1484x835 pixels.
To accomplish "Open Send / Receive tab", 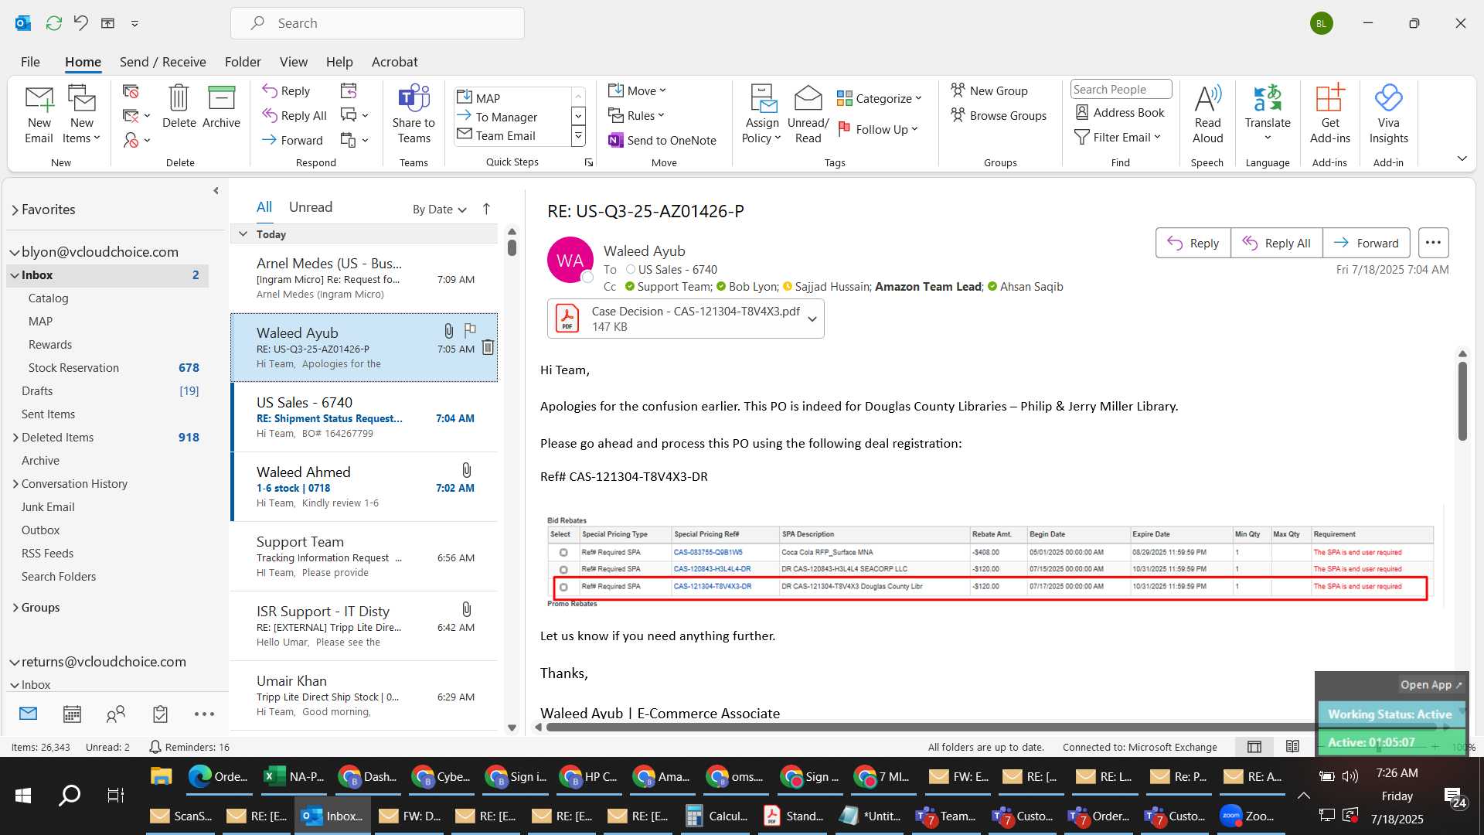I will point(162,62).
